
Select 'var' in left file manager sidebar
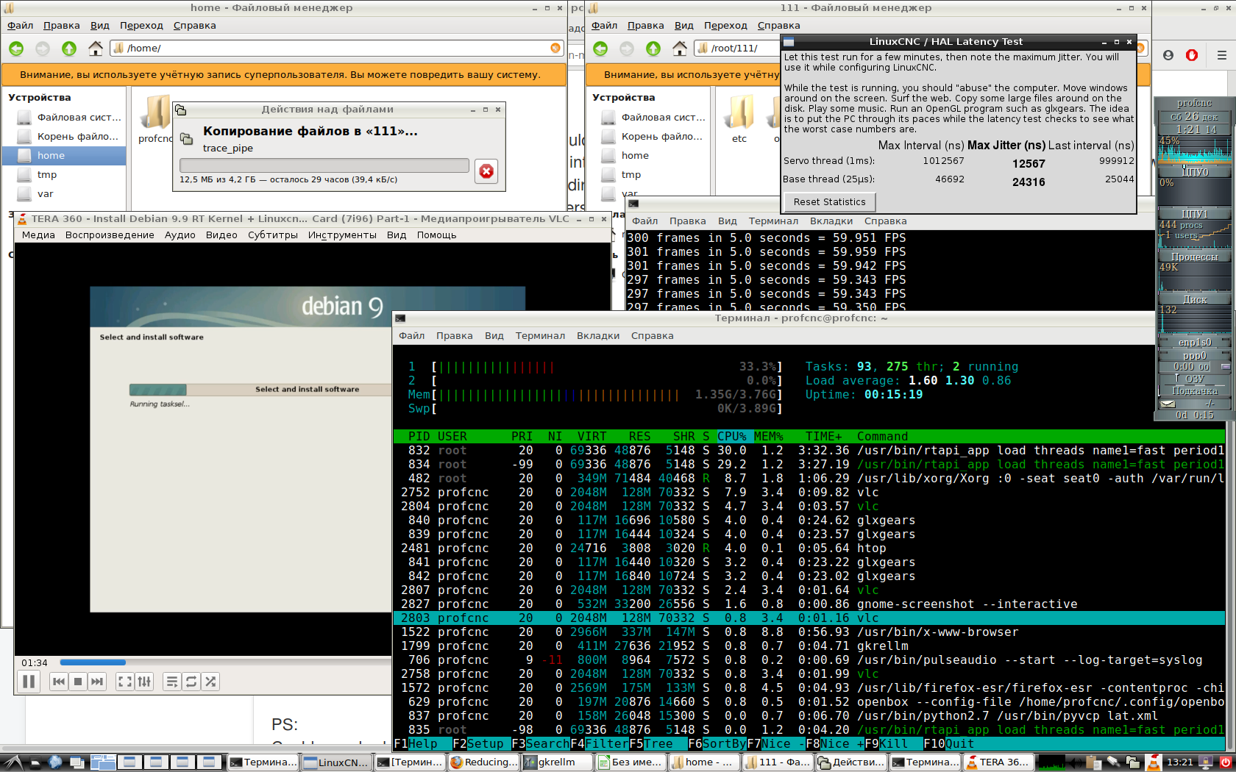(64, 194)
